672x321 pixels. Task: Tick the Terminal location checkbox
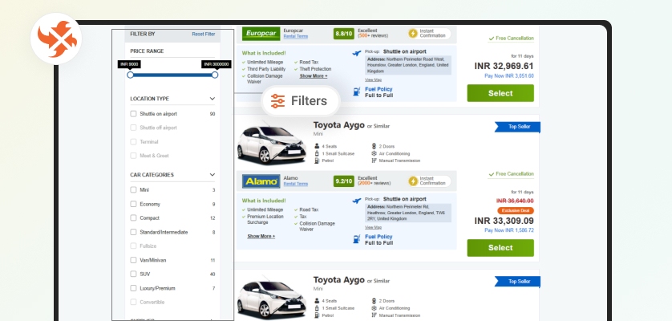click(x=133, y=141)
